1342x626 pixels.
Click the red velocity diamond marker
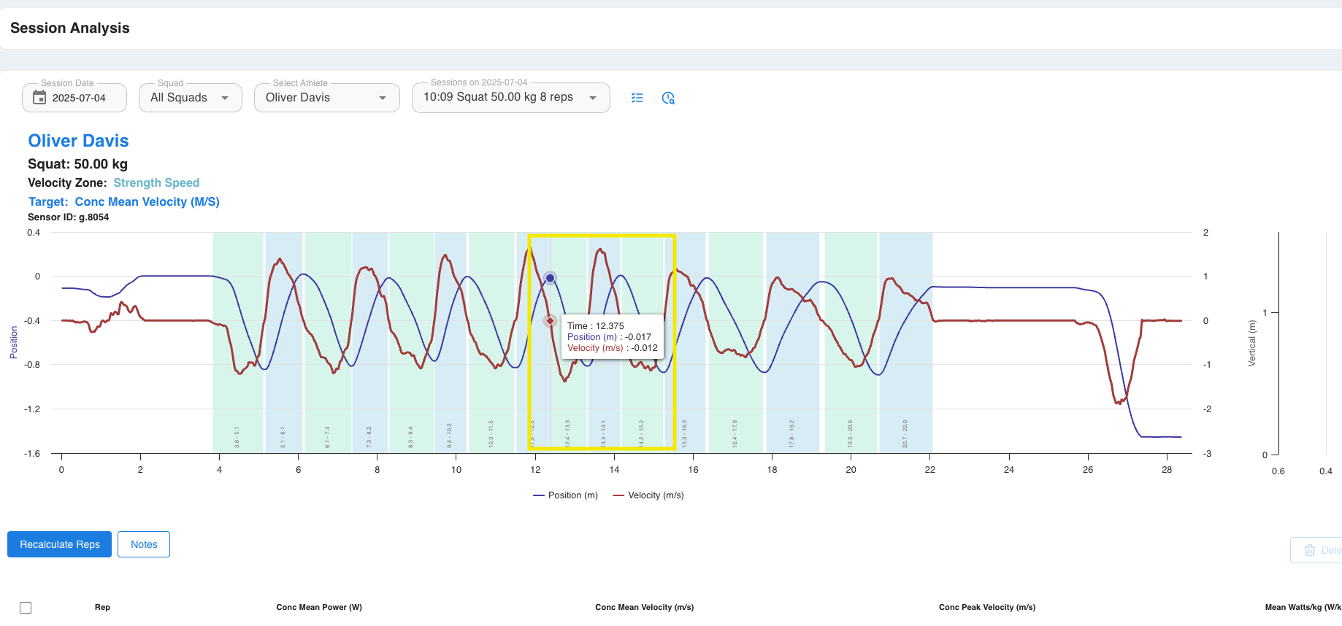[x=551, y=321]
